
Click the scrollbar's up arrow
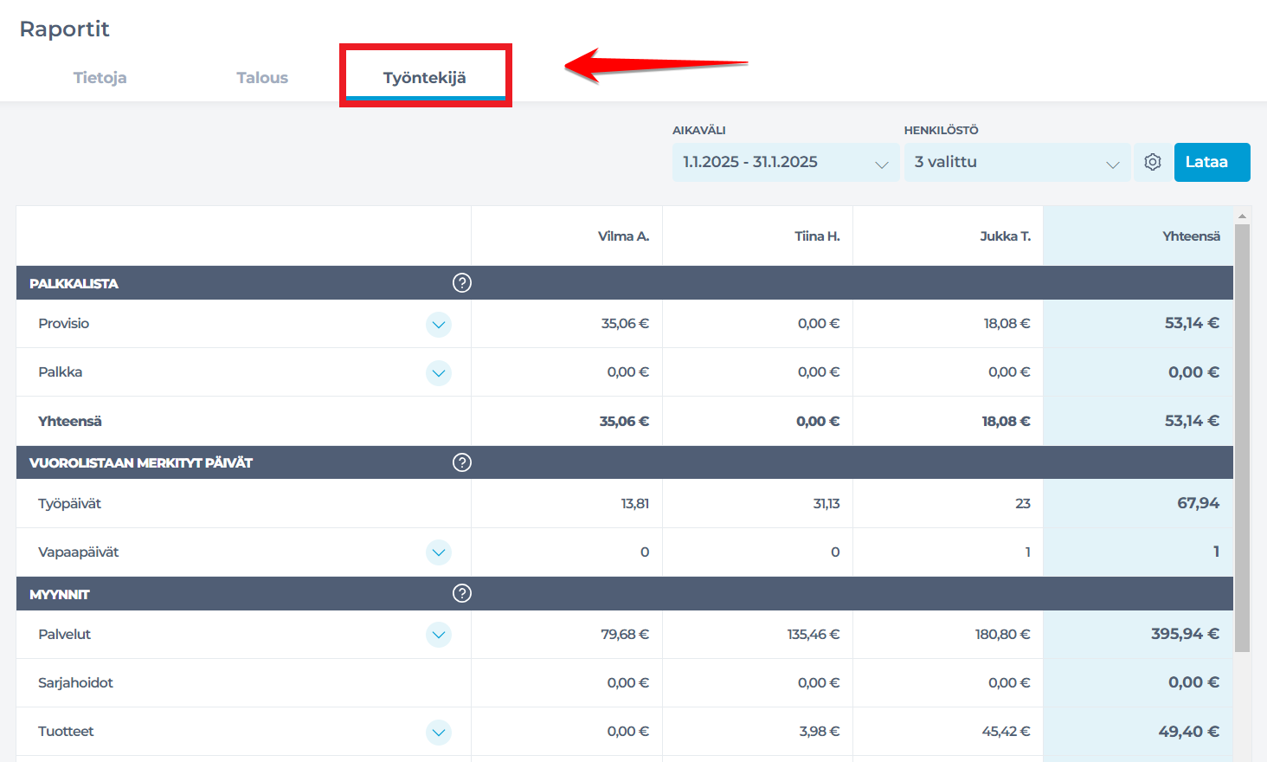(x=1242, y=216)
